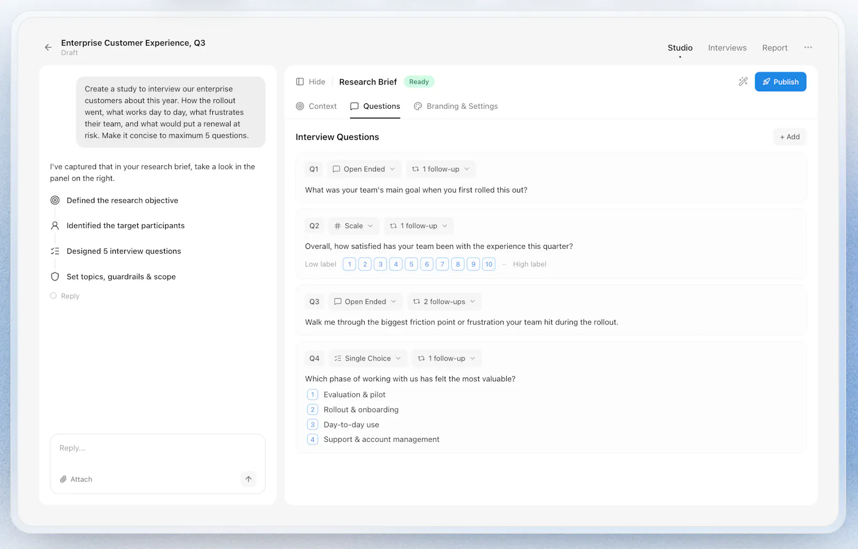Open the three-dot more options menu
Viewport: 858px width, 549px height.
(808, 48)
